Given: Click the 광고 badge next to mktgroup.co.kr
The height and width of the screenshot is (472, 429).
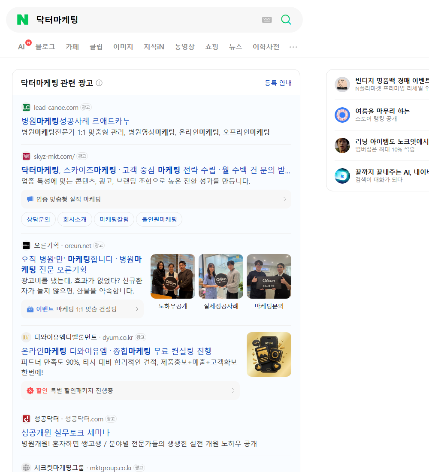Looking at the screenshot, I should tap(139, 467).
